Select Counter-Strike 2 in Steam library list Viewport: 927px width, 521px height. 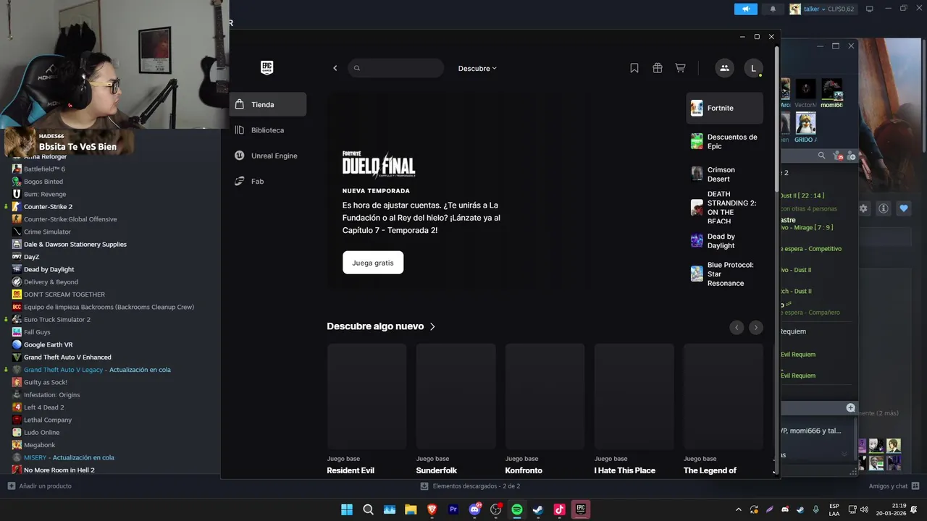(x=48, y=206)
